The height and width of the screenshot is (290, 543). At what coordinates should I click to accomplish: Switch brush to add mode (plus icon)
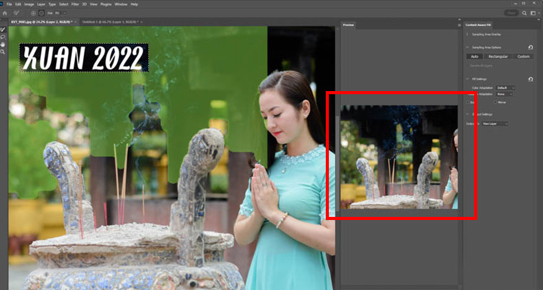point(34,12)
